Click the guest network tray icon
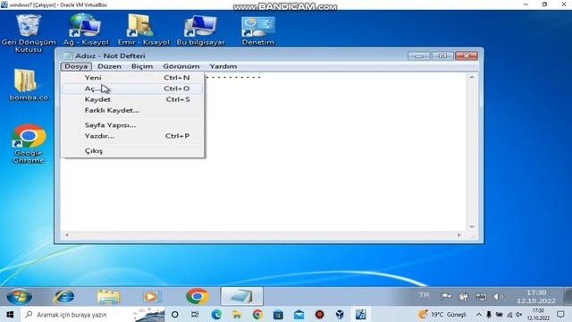Image resolution: width=572 pixels, height=322 pixels. click(481, 296)
